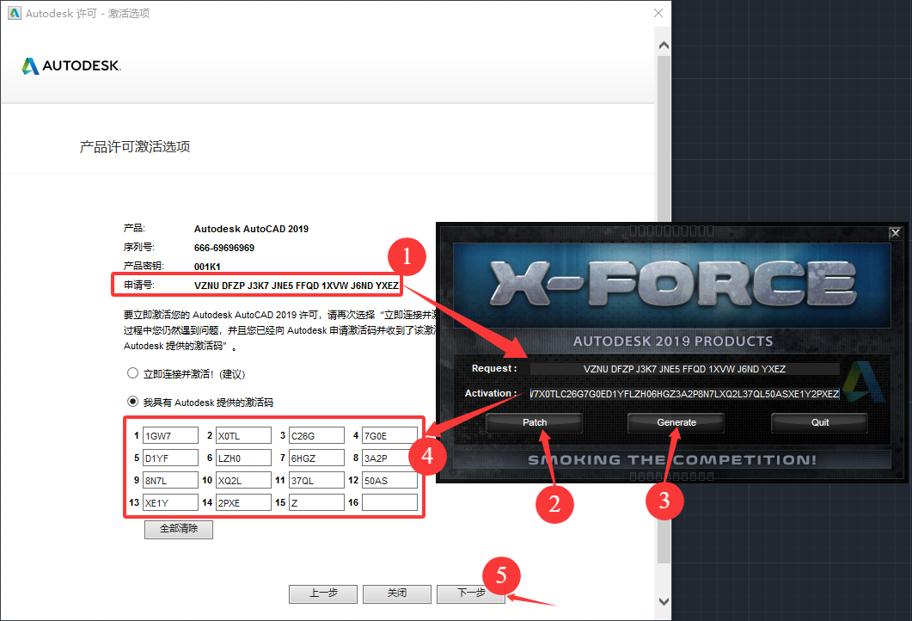Click the empty activation code field 16

coord(389,503)
